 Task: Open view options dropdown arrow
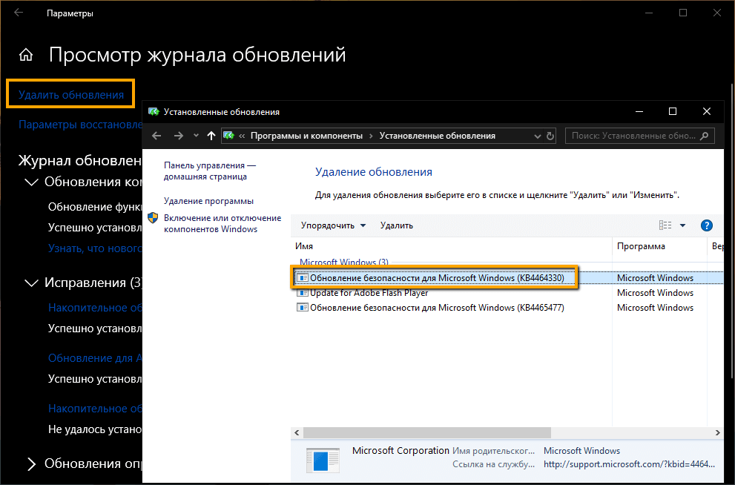[682, 225]
